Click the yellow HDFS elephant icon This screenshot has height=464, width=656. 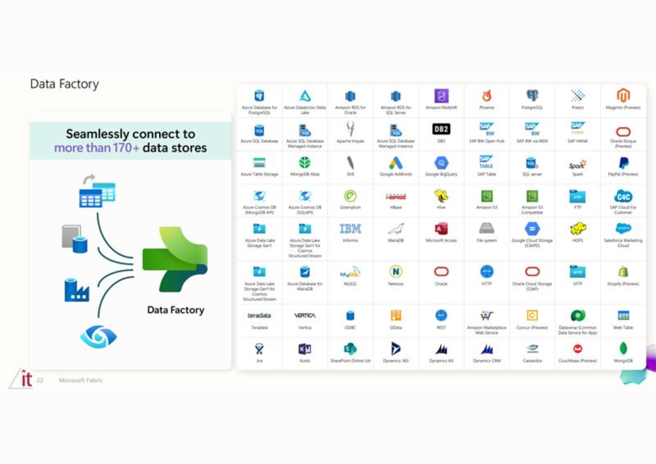578,229
